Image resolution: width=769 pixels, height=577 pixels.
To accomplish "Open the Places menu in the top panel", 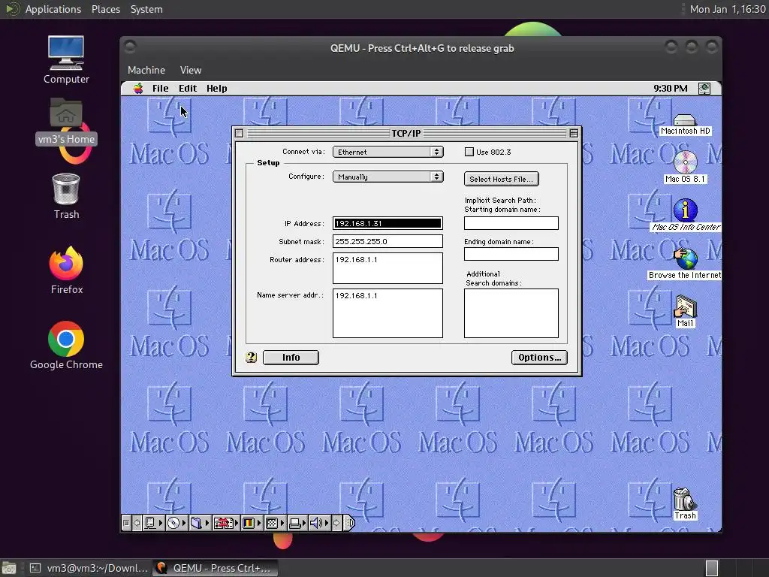I will 105,9.
